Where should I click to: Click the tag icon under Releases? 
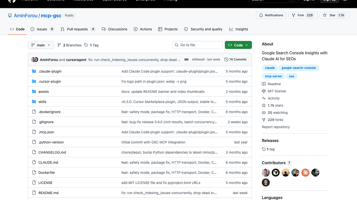pyautogui.click(x=264, y=149)
